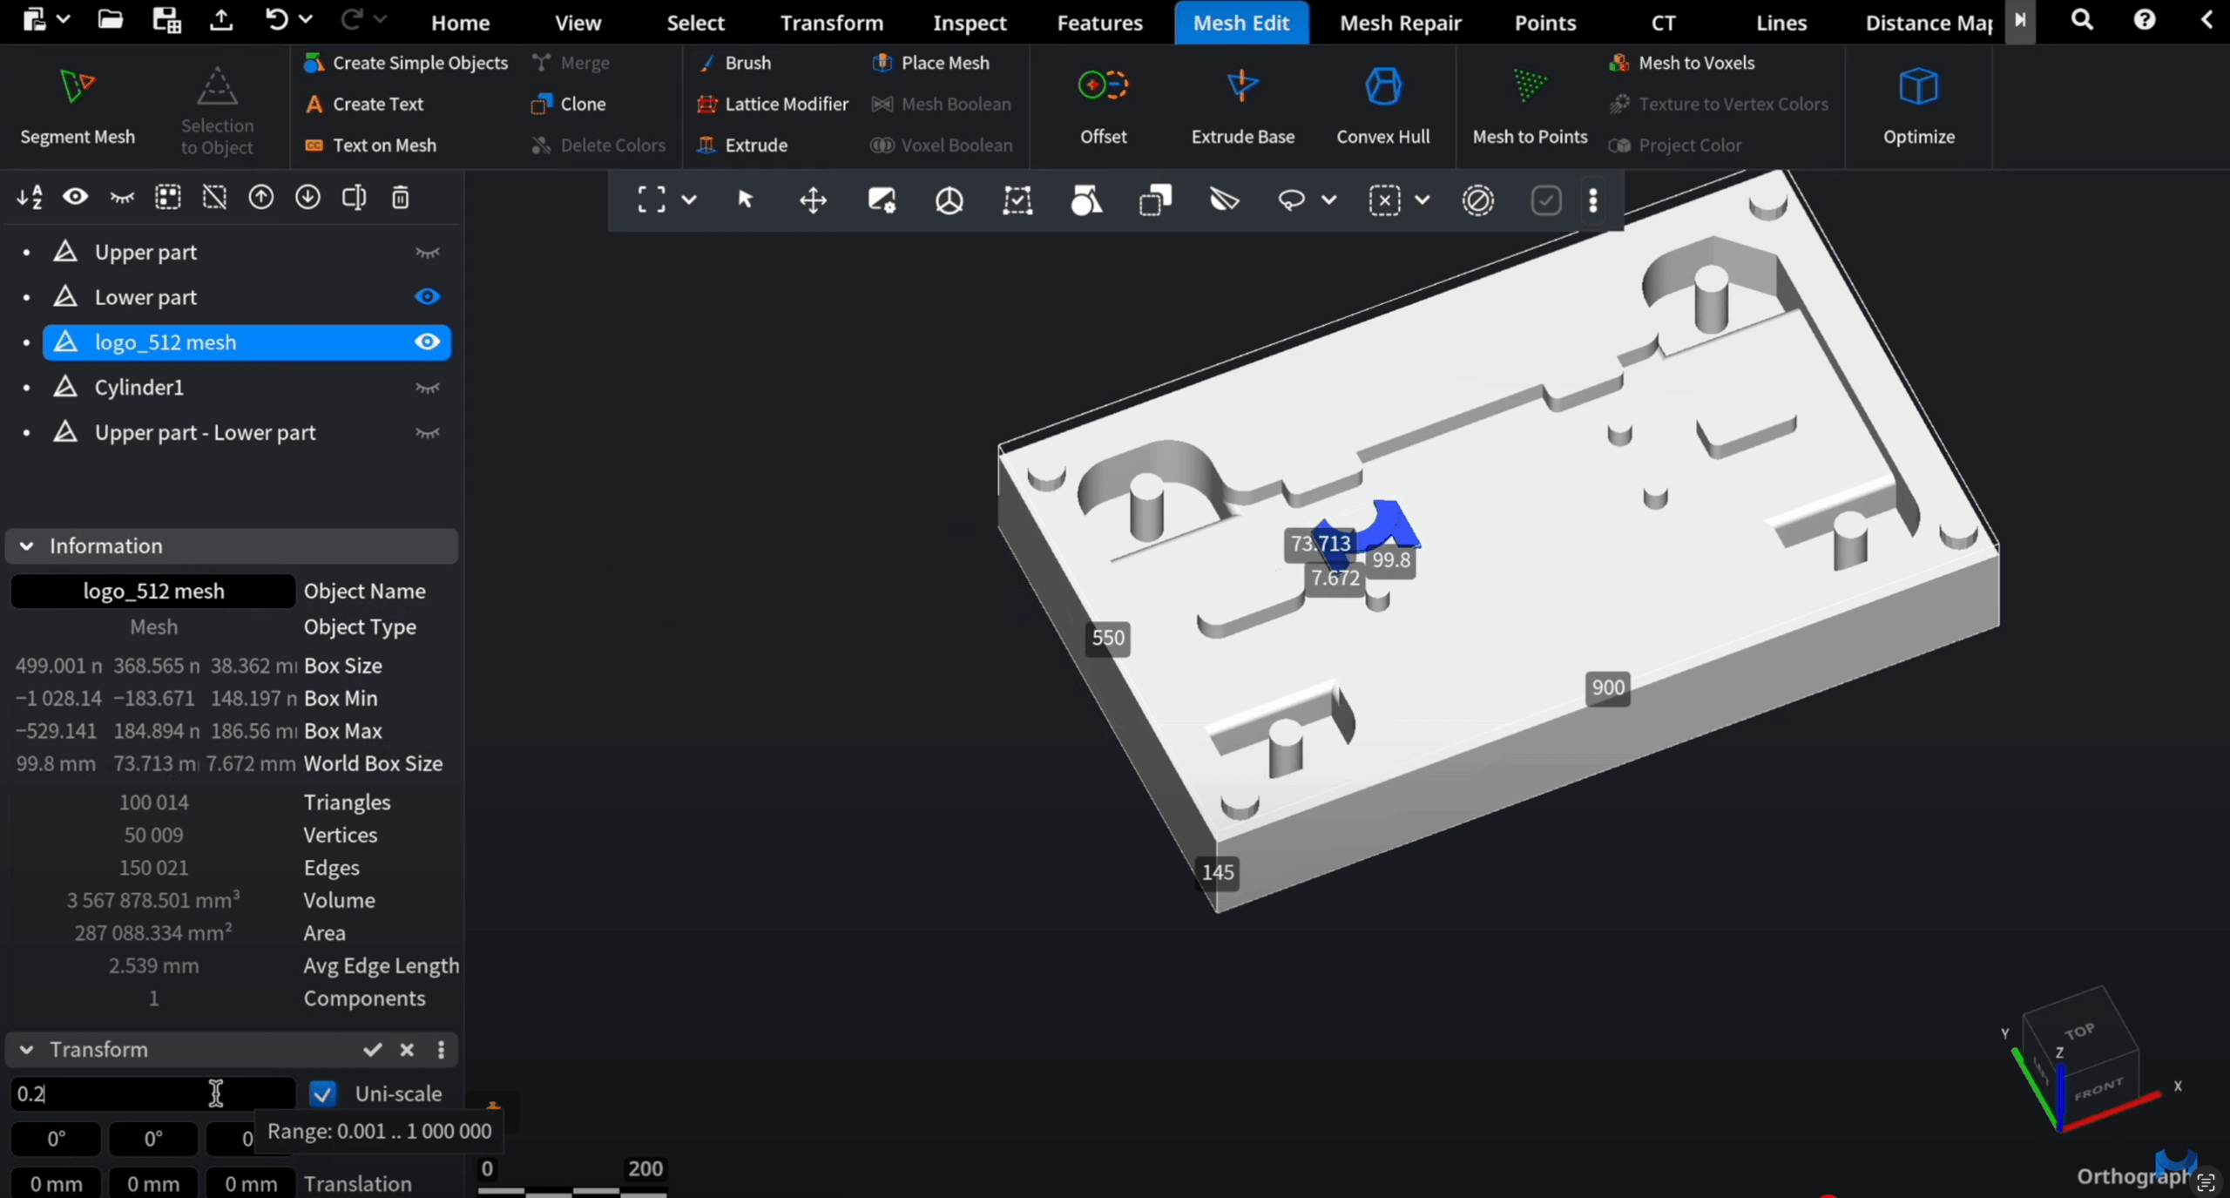
Task: Uncheck the Uni-scale checkbox
Action: click(x=323, y=1093)
